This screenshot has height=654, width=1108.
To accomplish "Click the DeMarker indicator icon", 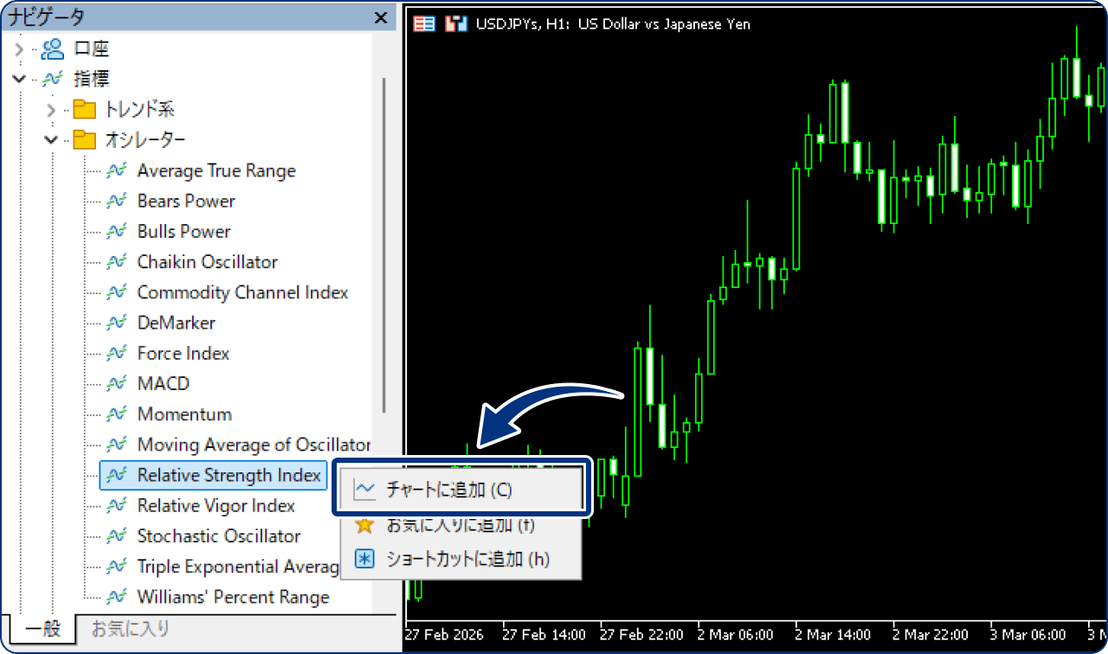I will [x=117, y=323].
